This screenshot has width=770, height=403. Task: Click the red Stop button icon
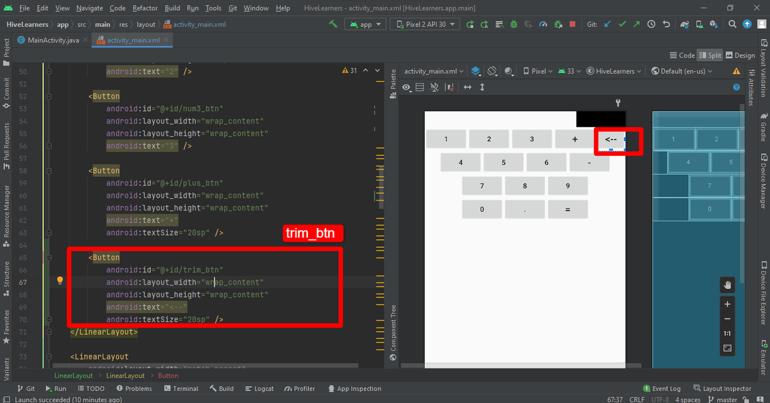click(572, 24)
